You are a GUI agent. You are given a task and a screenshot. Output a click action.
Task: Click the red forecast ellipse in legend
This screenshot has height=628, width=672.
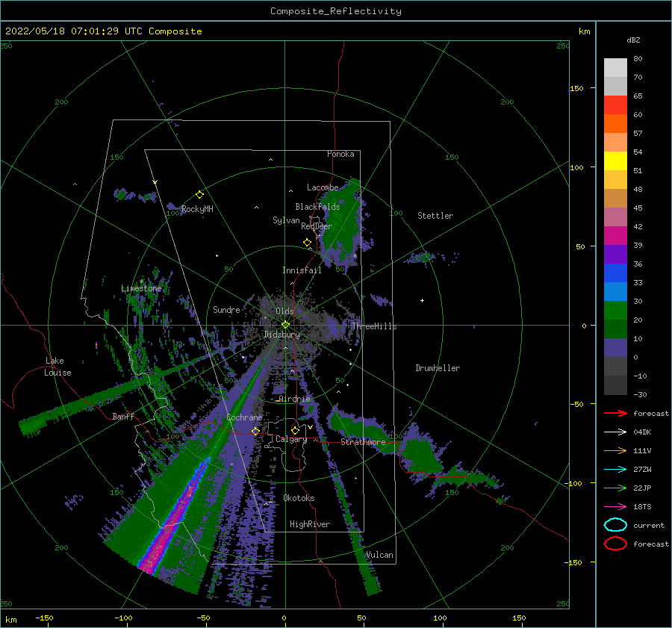pos(615,544)
